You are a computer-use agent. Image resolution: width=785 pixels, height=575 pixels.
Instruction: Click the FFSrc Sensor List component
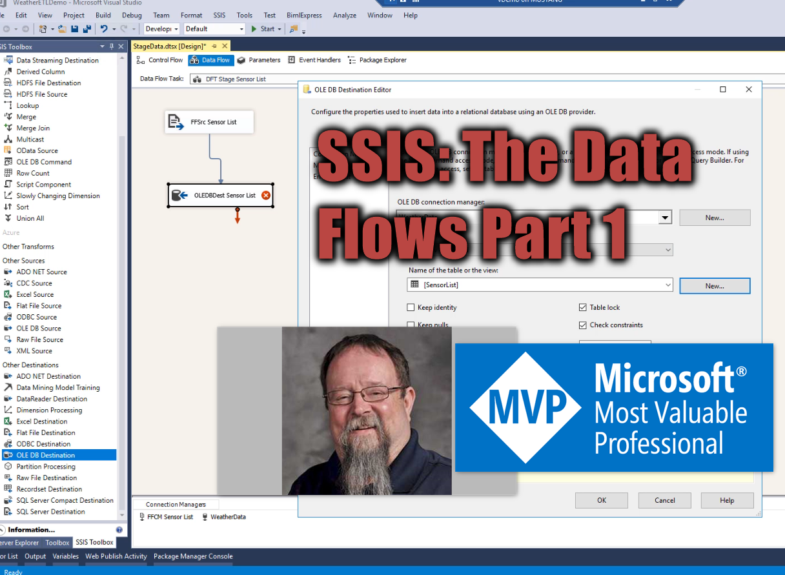[209, 122]
